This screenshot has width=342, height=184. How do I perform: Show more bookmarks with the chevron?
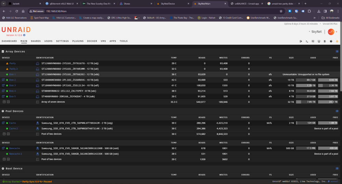pos(314,18)
